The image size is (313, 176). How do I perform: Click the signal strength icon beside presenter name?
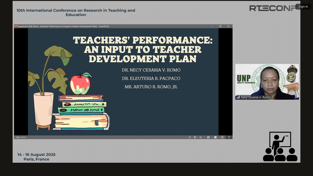coord(238,97)
